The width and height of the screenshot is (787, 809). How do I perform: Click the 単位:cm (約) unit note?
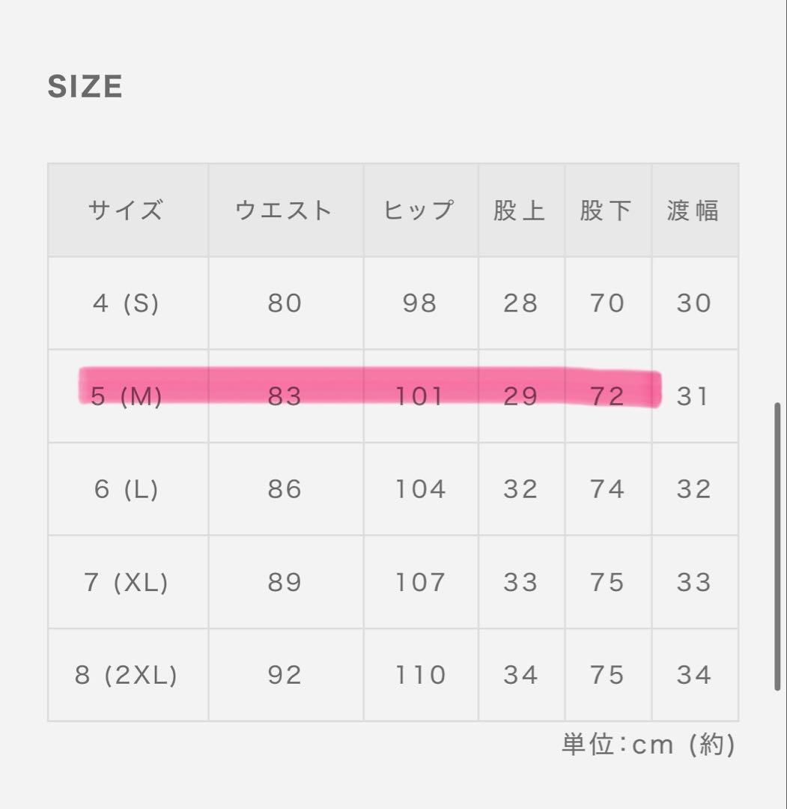pyautogui.click(x=648, y=745)
